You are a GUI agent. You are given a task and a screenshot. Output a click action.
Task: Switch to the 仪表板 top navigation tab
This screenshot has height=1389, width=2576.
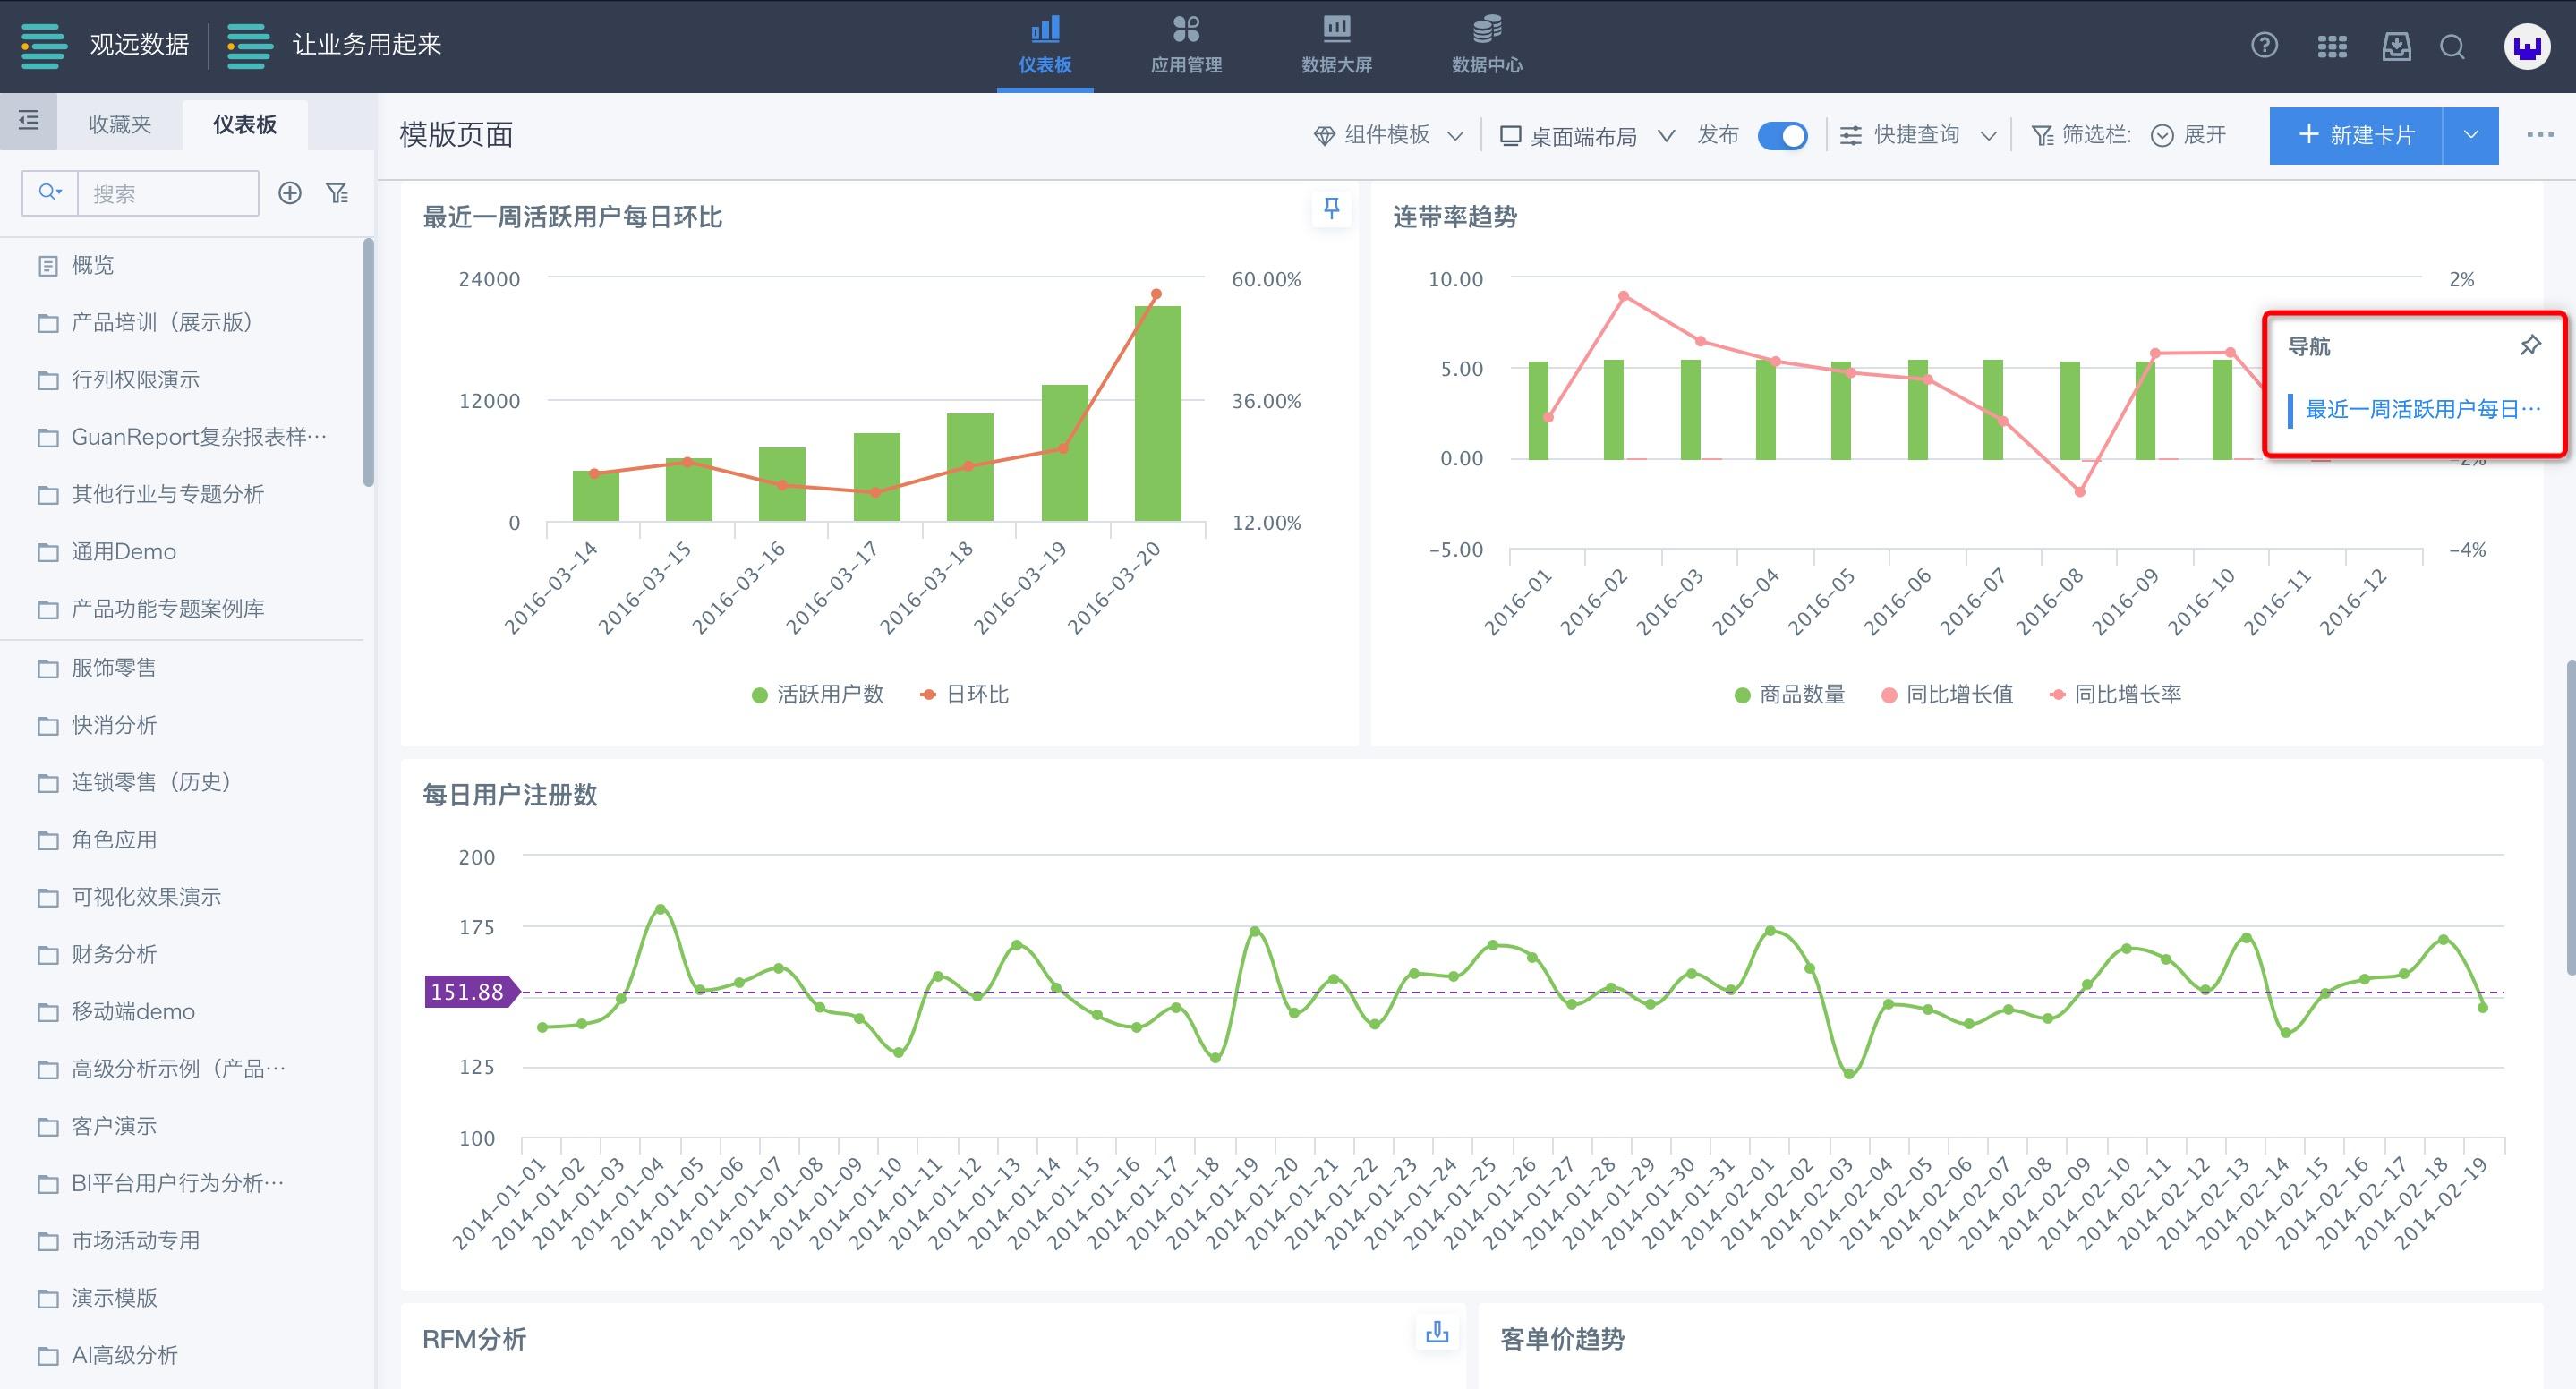[x=1045, y=46]
